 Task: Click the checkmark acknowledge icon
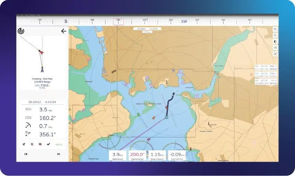point(48,144)
